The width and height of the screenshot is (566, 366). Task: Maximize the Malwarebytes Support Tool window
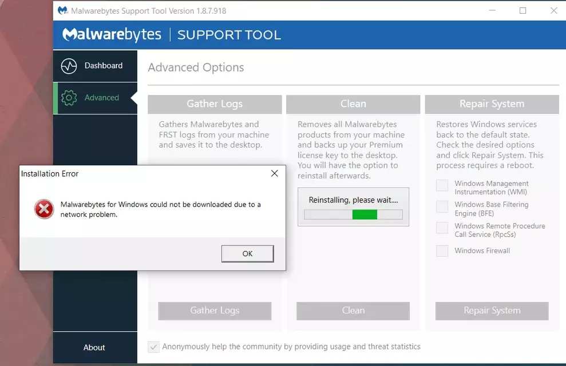pos(523,10)
